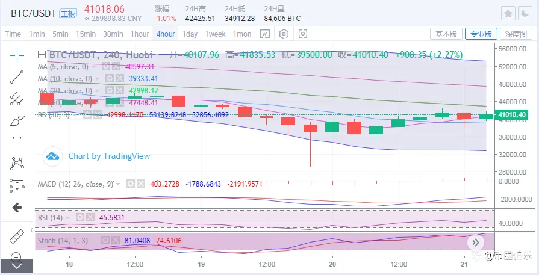The image size is (539, 275).
Task: Switch to the 5min timeframe
Action: [60, 34]
